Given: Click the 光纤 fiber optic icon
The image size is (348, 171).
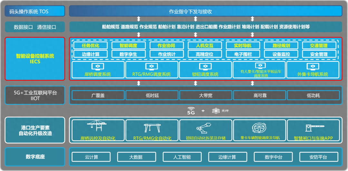Looking at the screenshot, I should (216, 111).
